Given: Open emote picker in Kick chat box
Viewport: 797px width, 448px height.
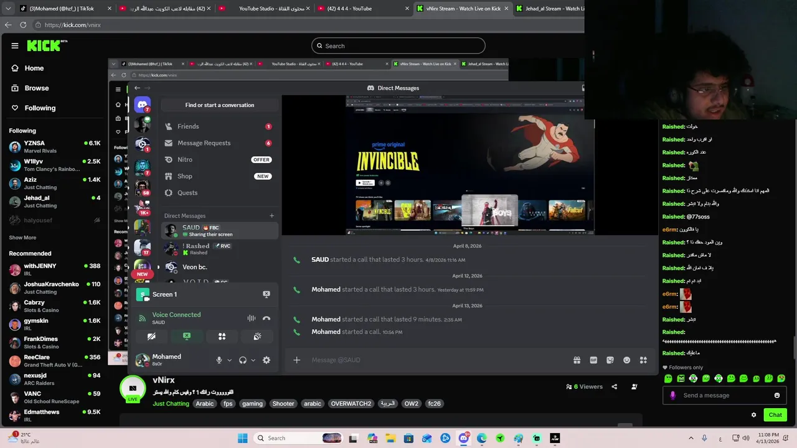Looking at the screenshot, I should pyautogui.click(x=777, y=396).
